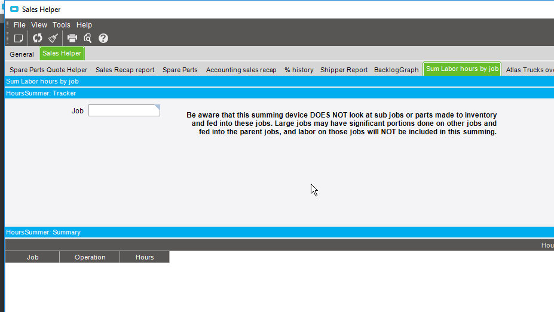Switch to the General tab
554x312 pixels.
pyautogui.click(x=22, y=54)
